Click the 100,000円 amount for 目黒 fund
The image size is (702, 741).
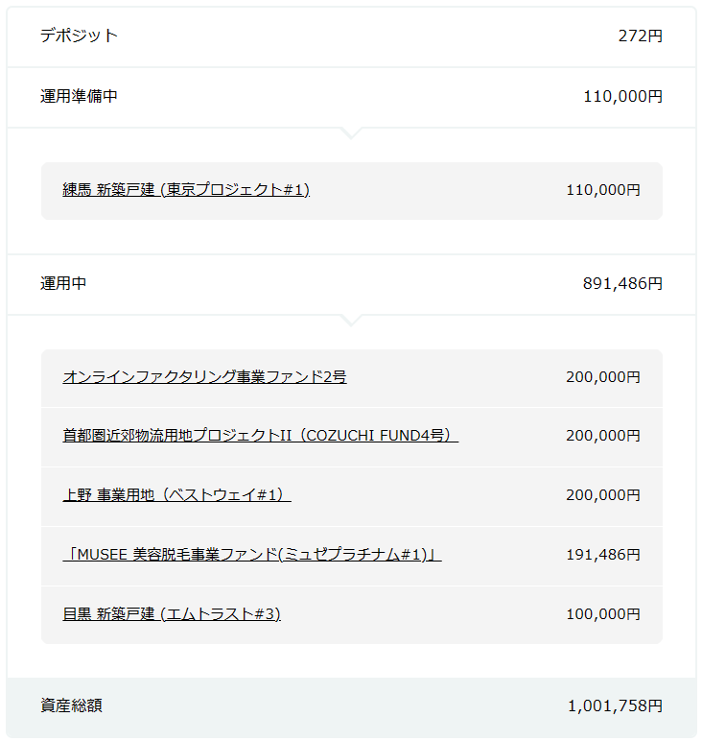(x=603, y=614)
